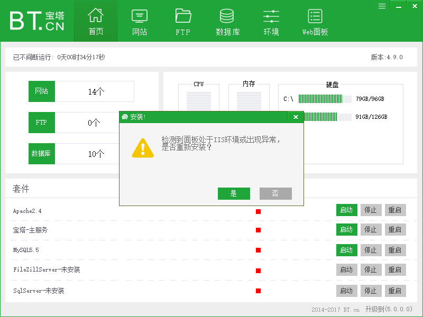Open the Web面板 panel icon
This screenshot has width=423, height=317.
point(315,16)
